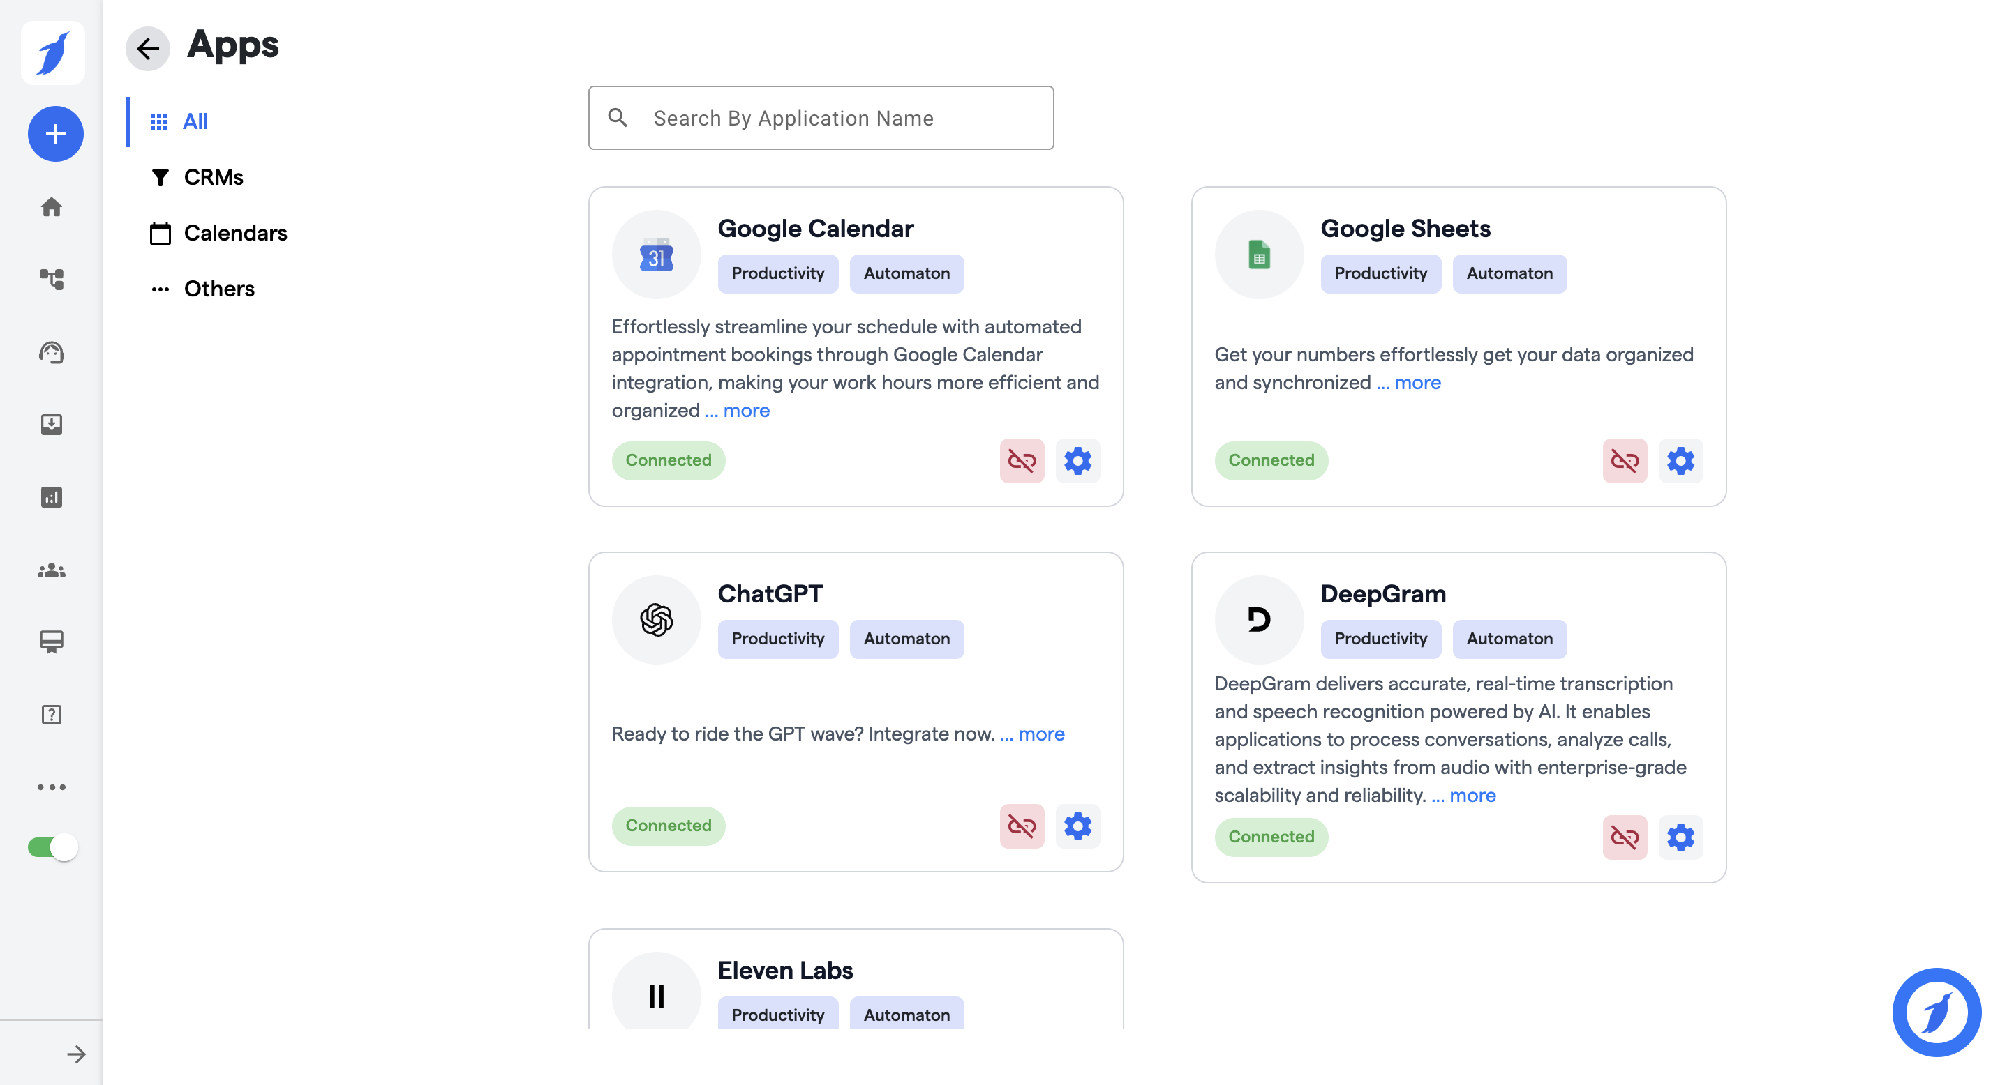Open the Home icon in sidebar
Viewport: 2007px width, 1085px height.
click(x=52, y=207)
